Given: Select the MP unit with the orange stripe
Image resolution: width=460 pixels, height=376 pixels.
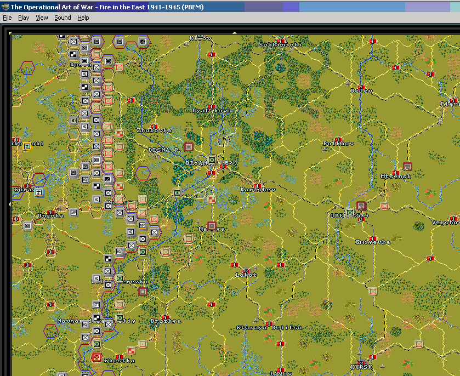Looking at the screenshot, I should click(143, 225).
